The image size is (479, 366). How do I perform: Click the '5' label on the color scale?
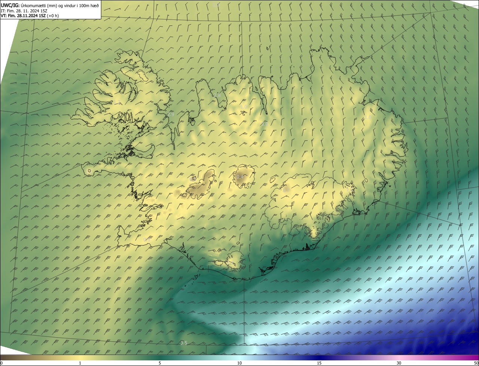tap(160, 363)
